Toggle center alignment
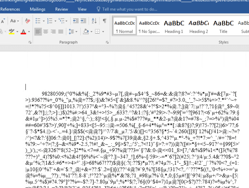249x188 pixels. click(x=46, y=32)
